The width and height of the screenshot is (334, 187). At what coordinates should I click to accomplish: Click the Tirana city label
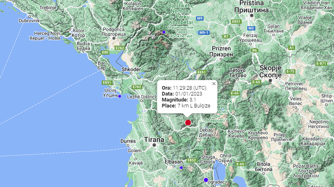click(154, 140)
